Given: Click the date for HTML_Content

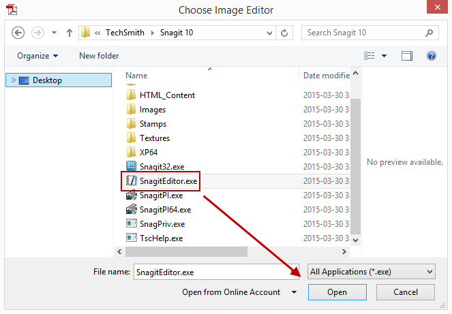Looking at the screenshot, I should [x=327, y=95].
